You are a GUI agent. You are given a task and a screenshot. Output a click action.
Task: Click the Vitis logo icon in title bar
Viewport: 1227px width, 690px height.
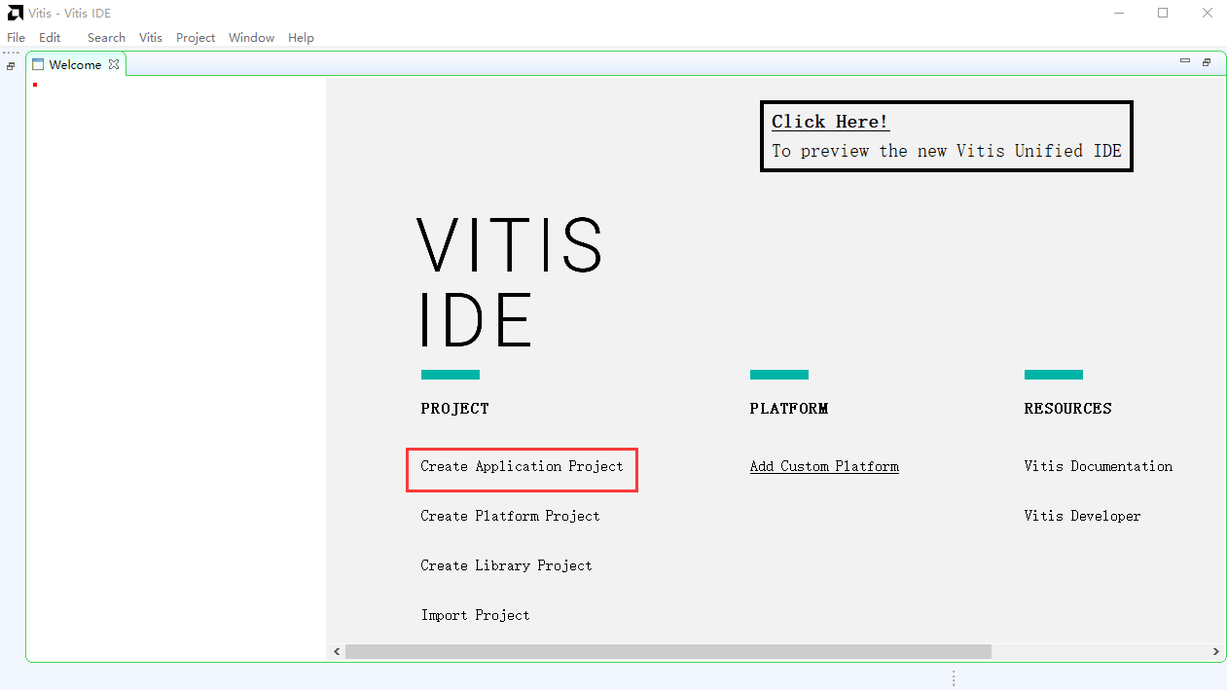(15, 13)
